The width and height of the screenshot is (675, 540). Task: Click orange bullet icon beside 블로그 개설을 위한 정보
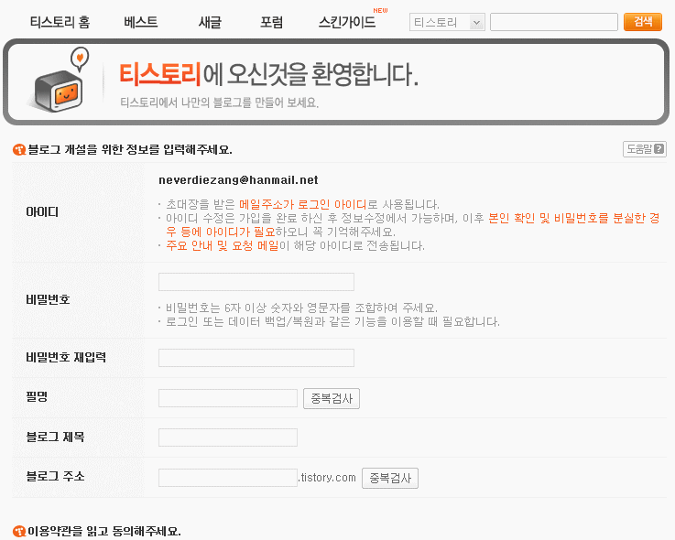tap(19, 150)
